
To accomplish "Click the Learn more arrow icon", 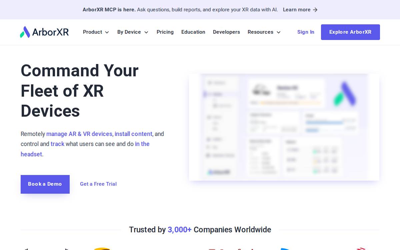I will pos(315,10).
